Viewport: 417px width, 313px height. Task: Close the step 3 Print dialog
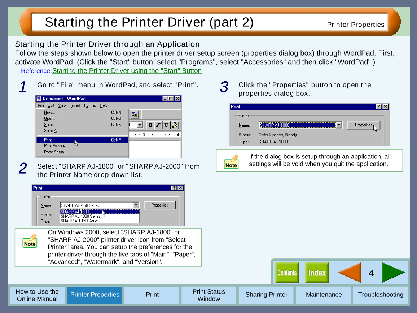pyautogui.click(x=386, y=107)
